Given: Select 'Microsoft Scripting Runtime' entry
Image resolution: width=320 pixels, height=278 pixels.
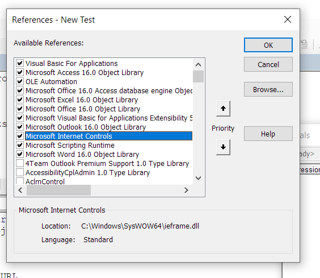Looking at the screenshot, I should point(70,145).
